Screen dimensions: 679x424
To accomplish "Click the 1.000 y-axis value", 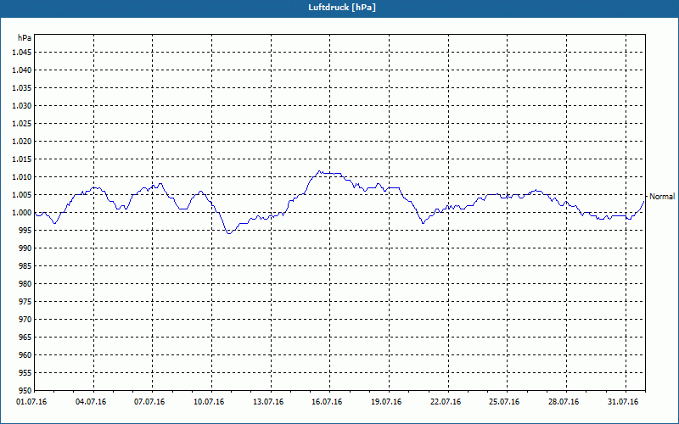I will (x=23, y=213).
